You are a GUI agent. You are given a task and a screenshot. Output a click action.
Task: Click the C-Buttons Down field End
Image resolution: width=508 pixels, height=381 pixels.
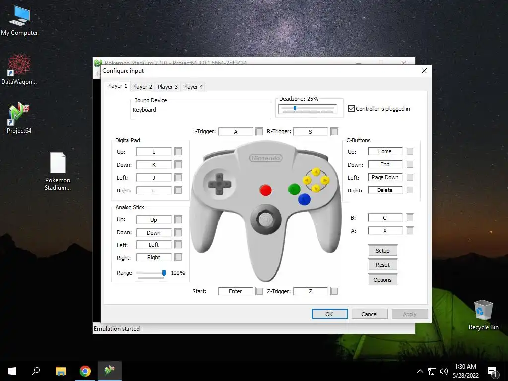click(385, 164)
